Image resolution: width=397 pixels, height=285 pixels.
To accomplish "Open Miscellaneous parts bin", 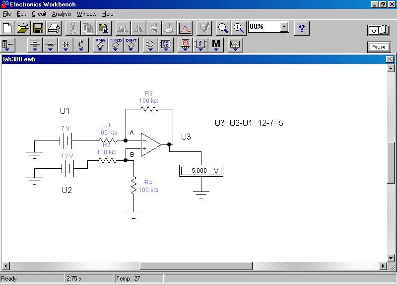I will [x=216, y=45].
